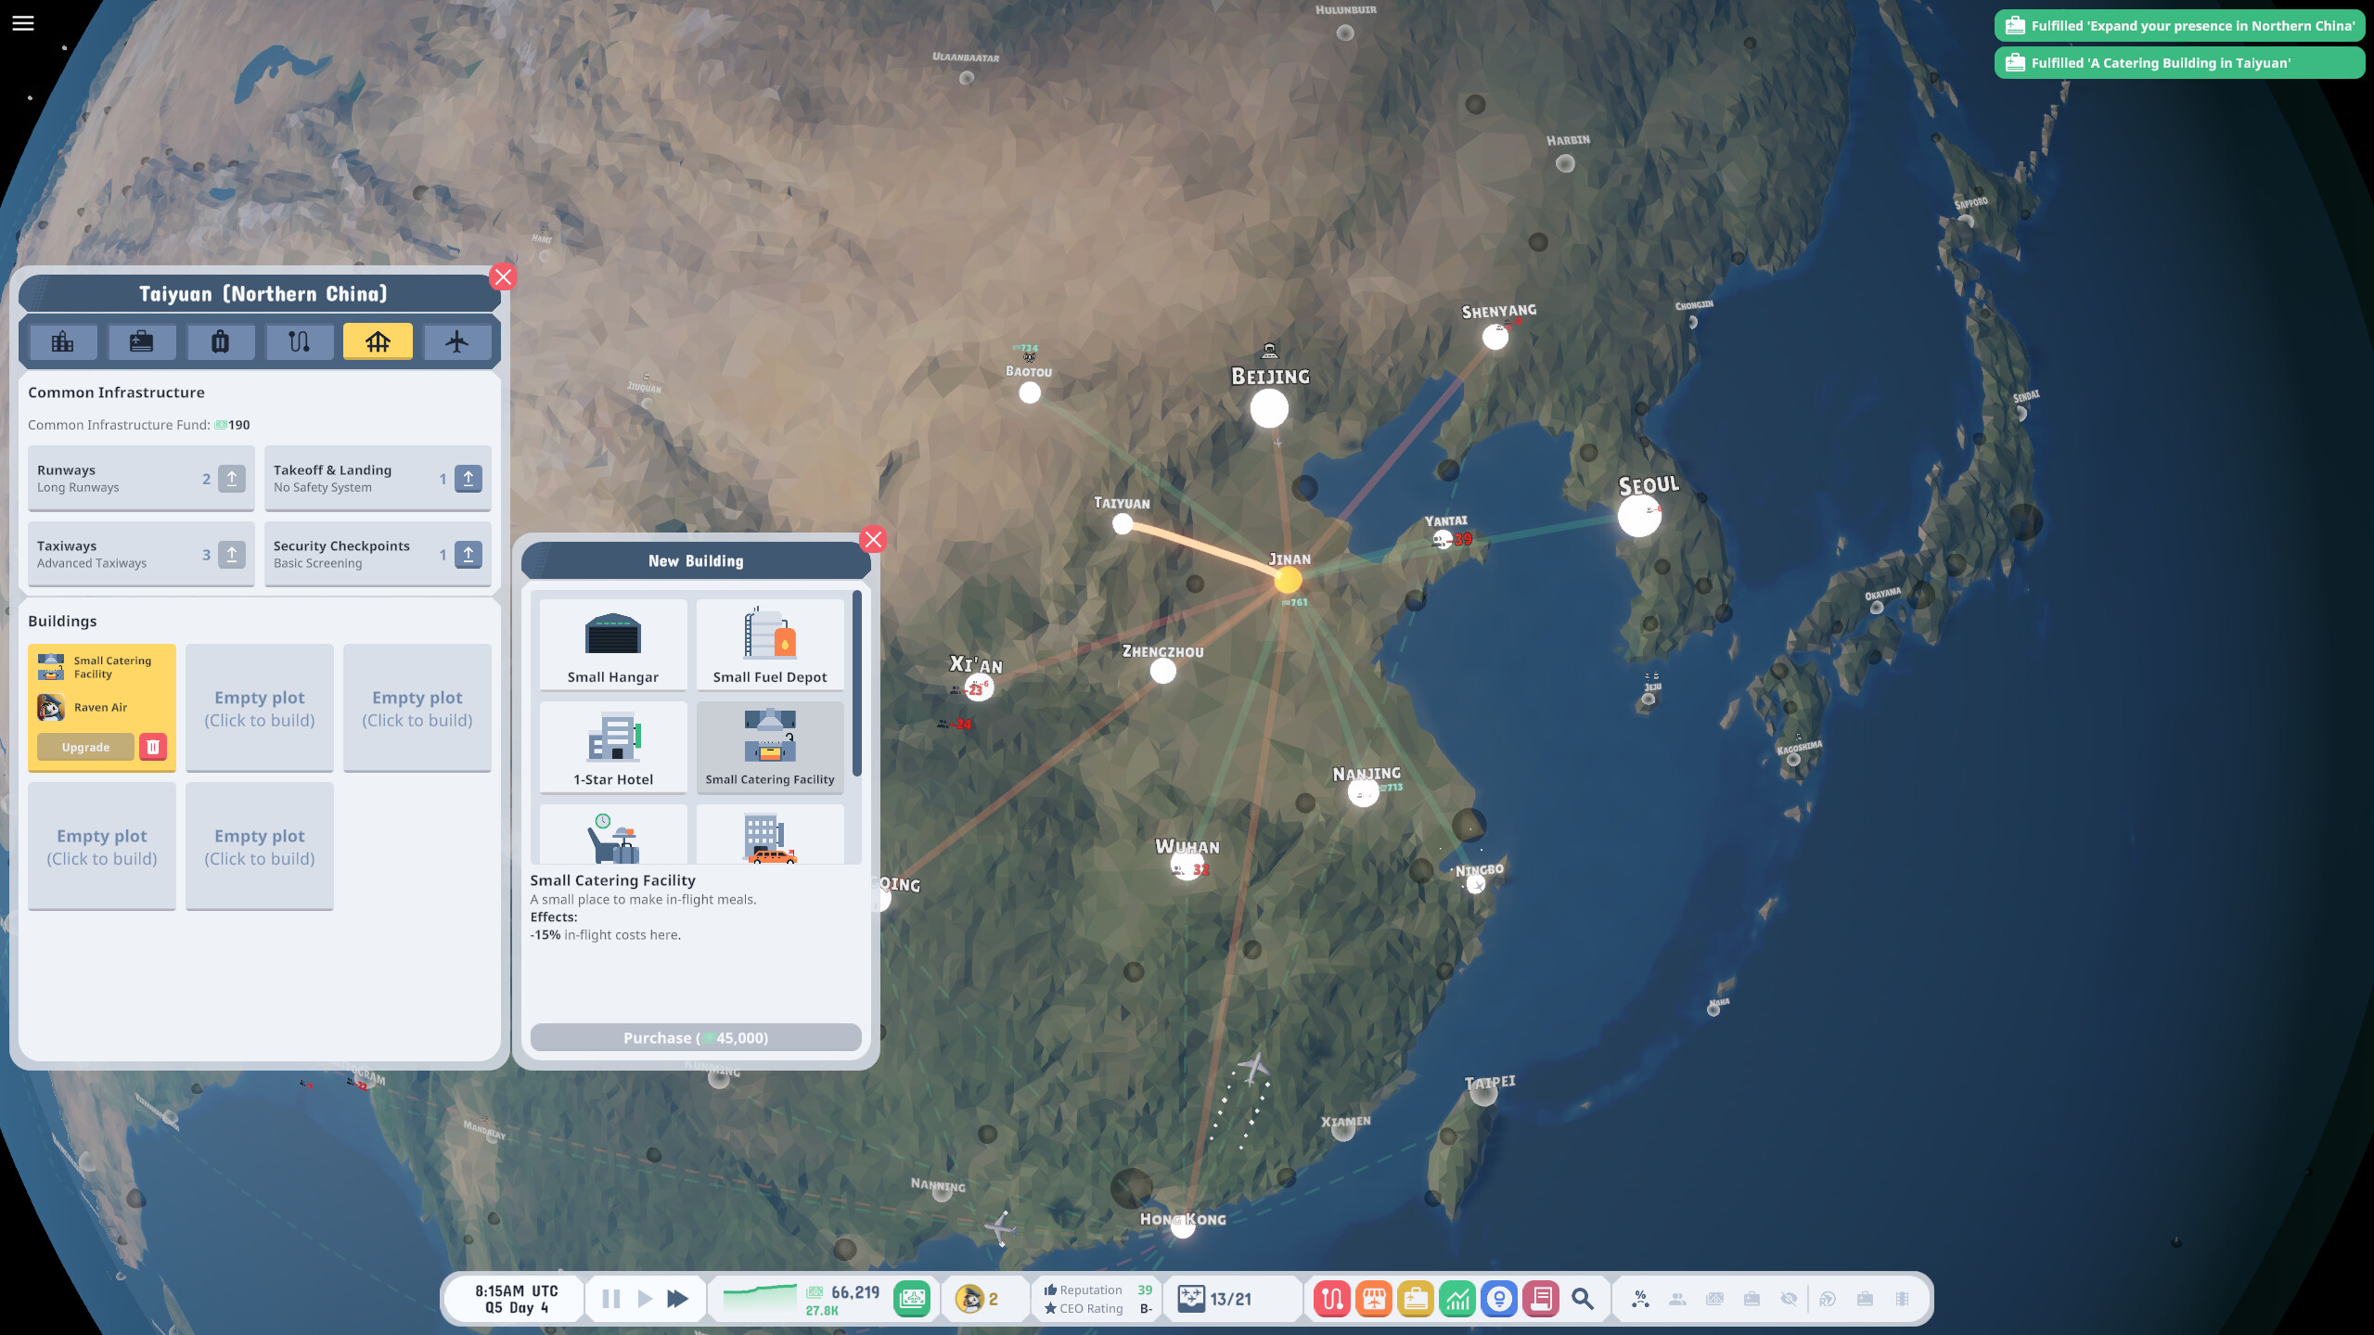This screenshot has height=1335, width=2374.
Task: Pause the game simulation
Action: pyautogui.click(x=610, y=1298)
